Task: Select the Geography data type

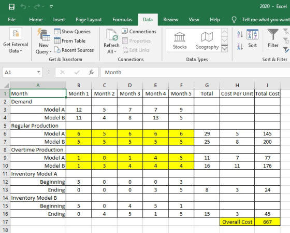Action: pyautogui.click(x=207, y=40)
